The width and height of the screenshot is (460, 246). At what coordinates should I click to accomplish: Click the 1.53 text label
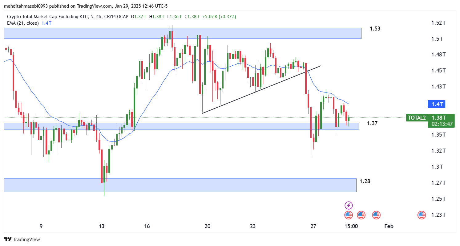coord(375,29)
